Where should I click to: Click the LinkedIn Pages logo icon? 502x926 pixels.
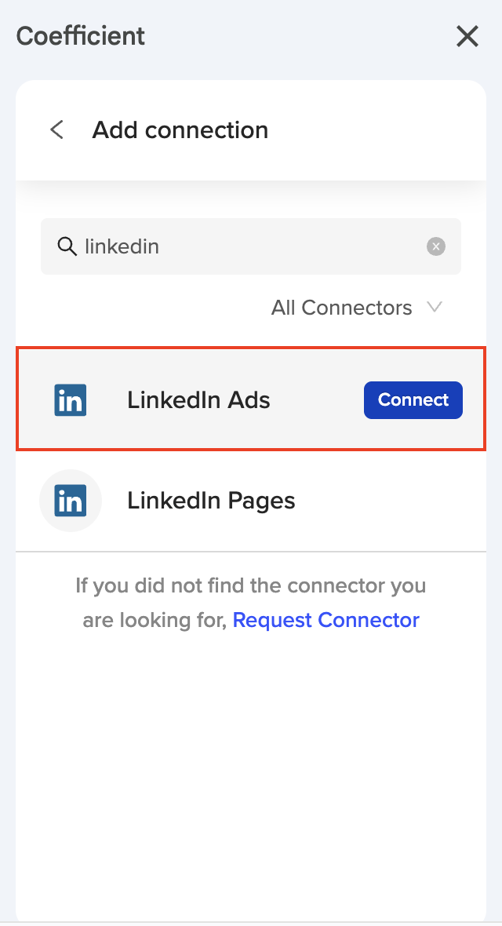(71, 501)
